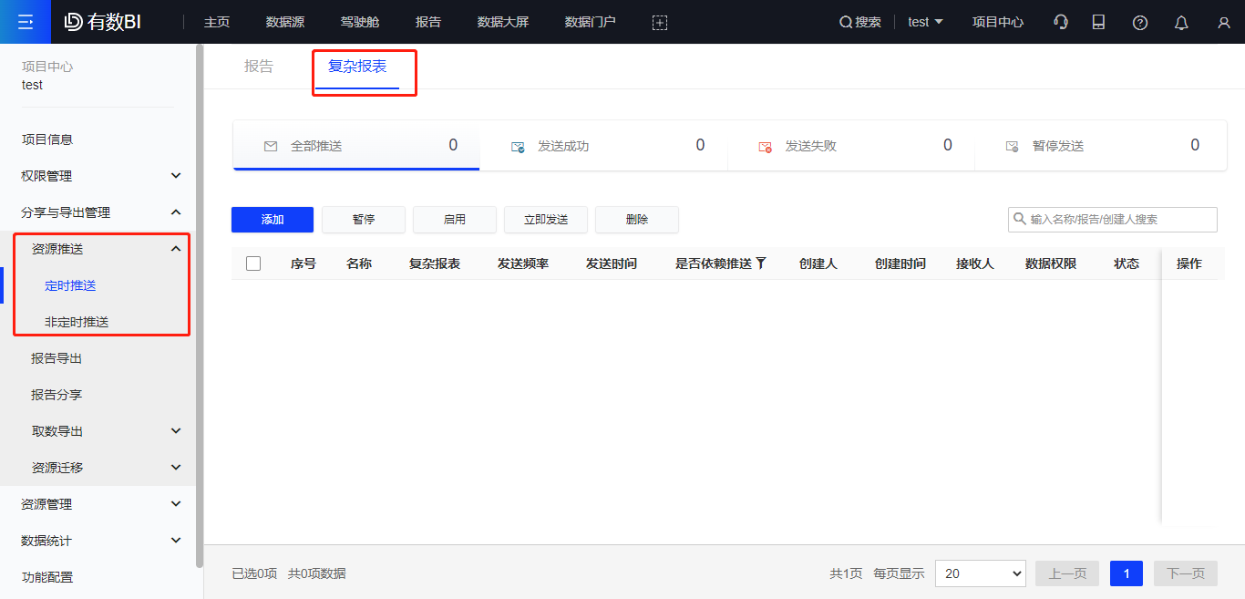Check the select-all checkbox in table header
Viewport: 1245px width, 599px height.
(x=252, y=263)
